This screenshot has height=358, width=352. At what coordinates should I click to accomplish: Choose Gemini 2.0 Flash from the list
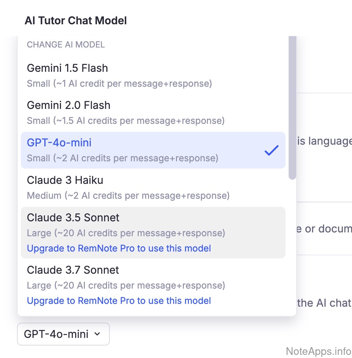(69, 105)
